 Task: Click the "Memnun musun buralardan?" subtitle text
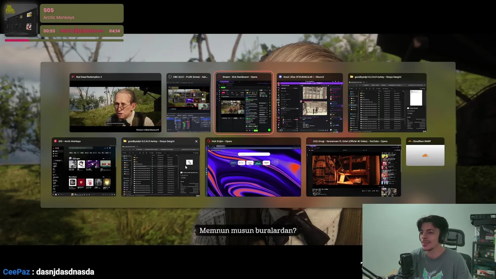248,231
